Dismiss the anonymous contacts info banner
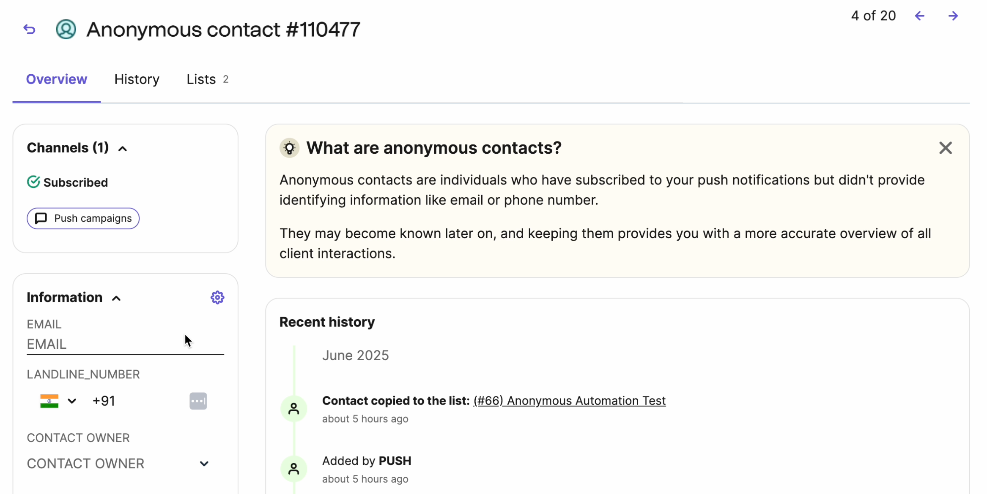987x494 pixels. click(946, 148)
